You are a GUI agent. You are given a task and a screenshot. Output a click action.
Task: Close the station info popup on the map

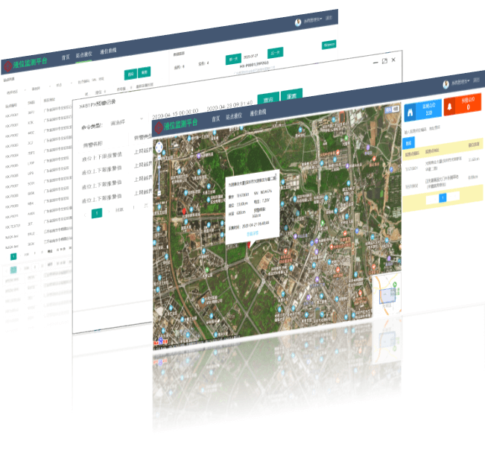[276, 174]
